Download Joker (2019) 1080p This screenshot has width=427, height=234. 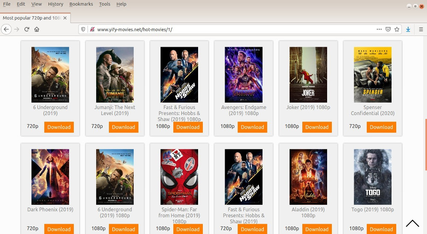317,127
